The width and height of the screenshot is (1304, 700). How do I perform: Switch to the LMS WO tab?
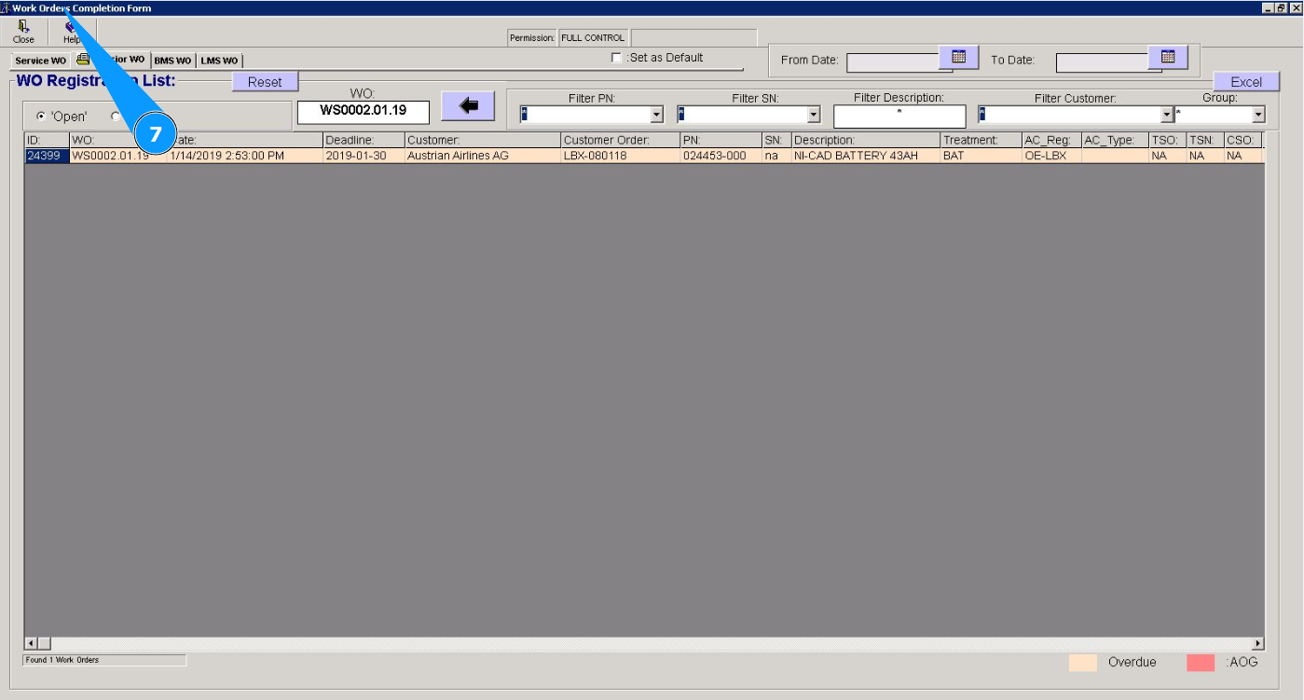point(219,61)
